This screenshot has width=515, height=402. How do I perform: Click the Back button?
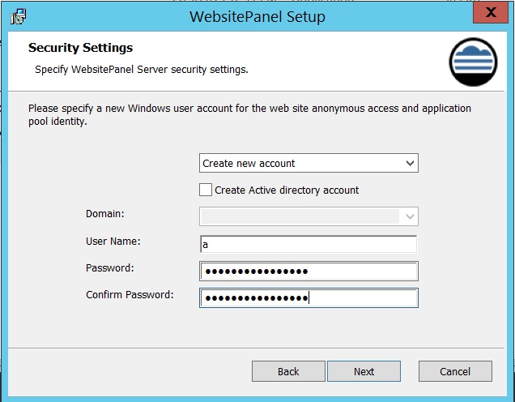288,371
